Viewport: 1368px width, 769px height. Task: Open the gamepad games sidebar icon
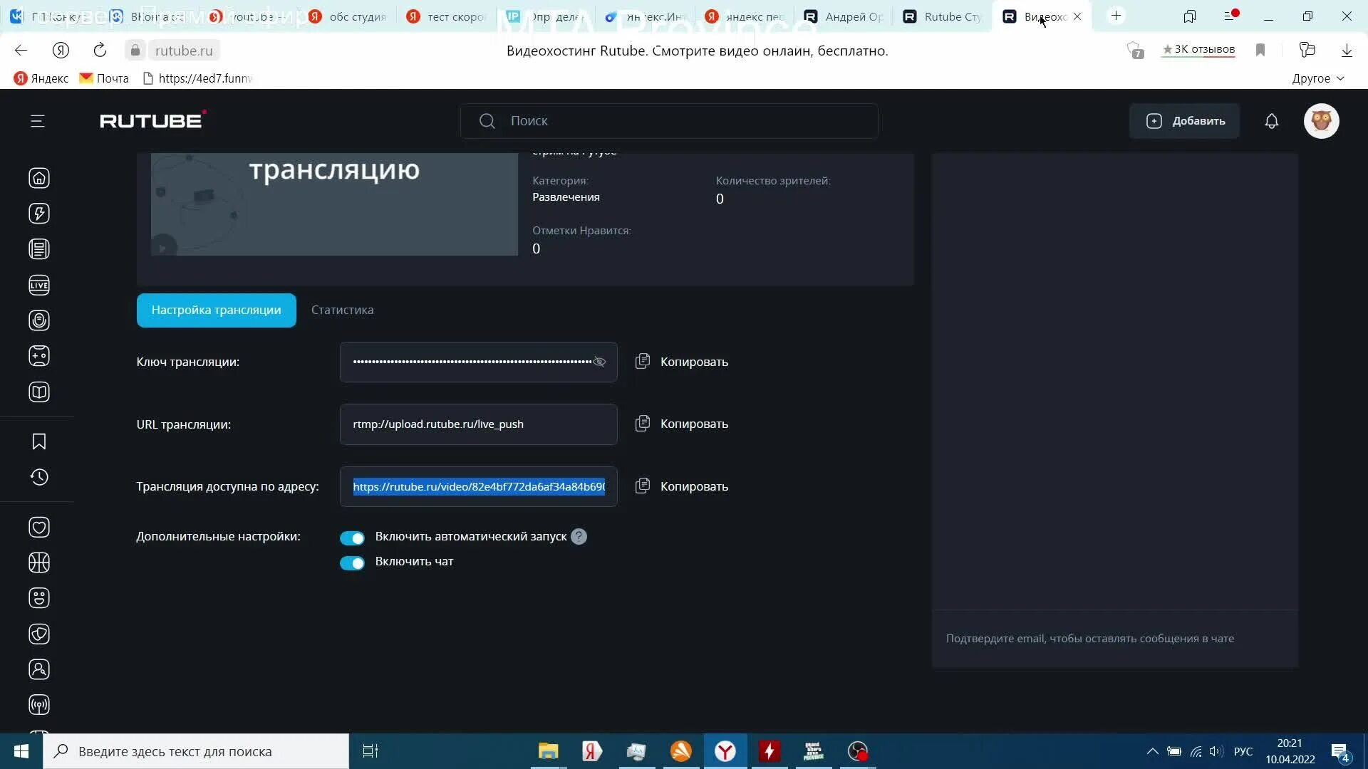point(39,356)
